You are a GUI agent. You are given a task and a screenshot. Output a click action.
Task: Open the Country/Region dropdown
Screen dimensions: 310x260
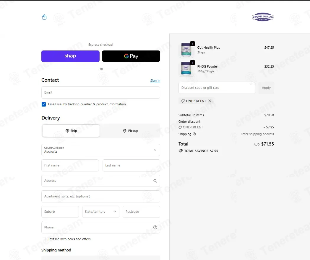pos(101,150)
